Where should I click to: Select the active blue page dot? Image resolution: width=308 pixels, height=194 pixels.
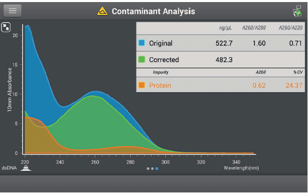pyautogui.click(x=157, y=168)
